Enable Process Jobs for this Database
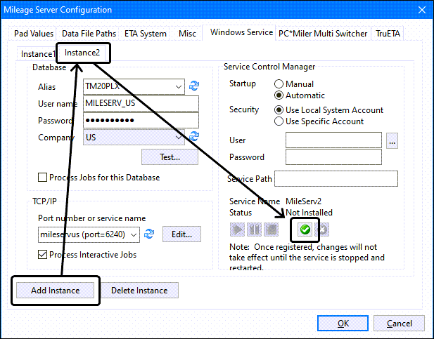This screenshot has height=339, width=434. point(44,178)
